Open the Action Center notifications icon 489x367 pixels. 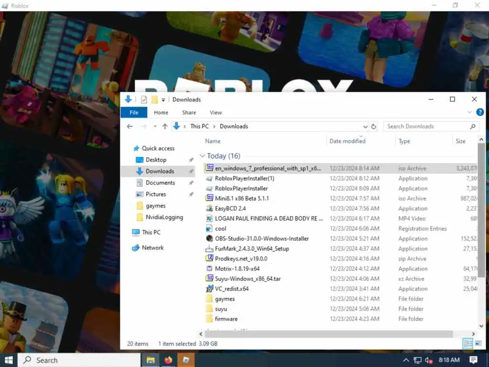[x=473, y=360]
